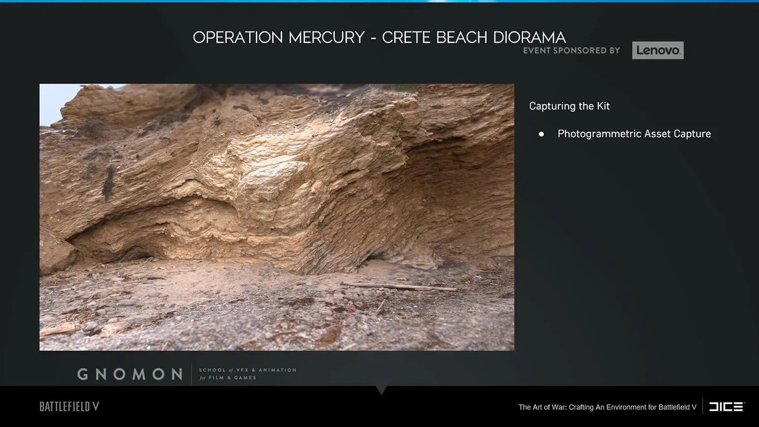This screenshot has width=759, height=427.
Task: Click the DICE logo in the footer
Action: 726,407
